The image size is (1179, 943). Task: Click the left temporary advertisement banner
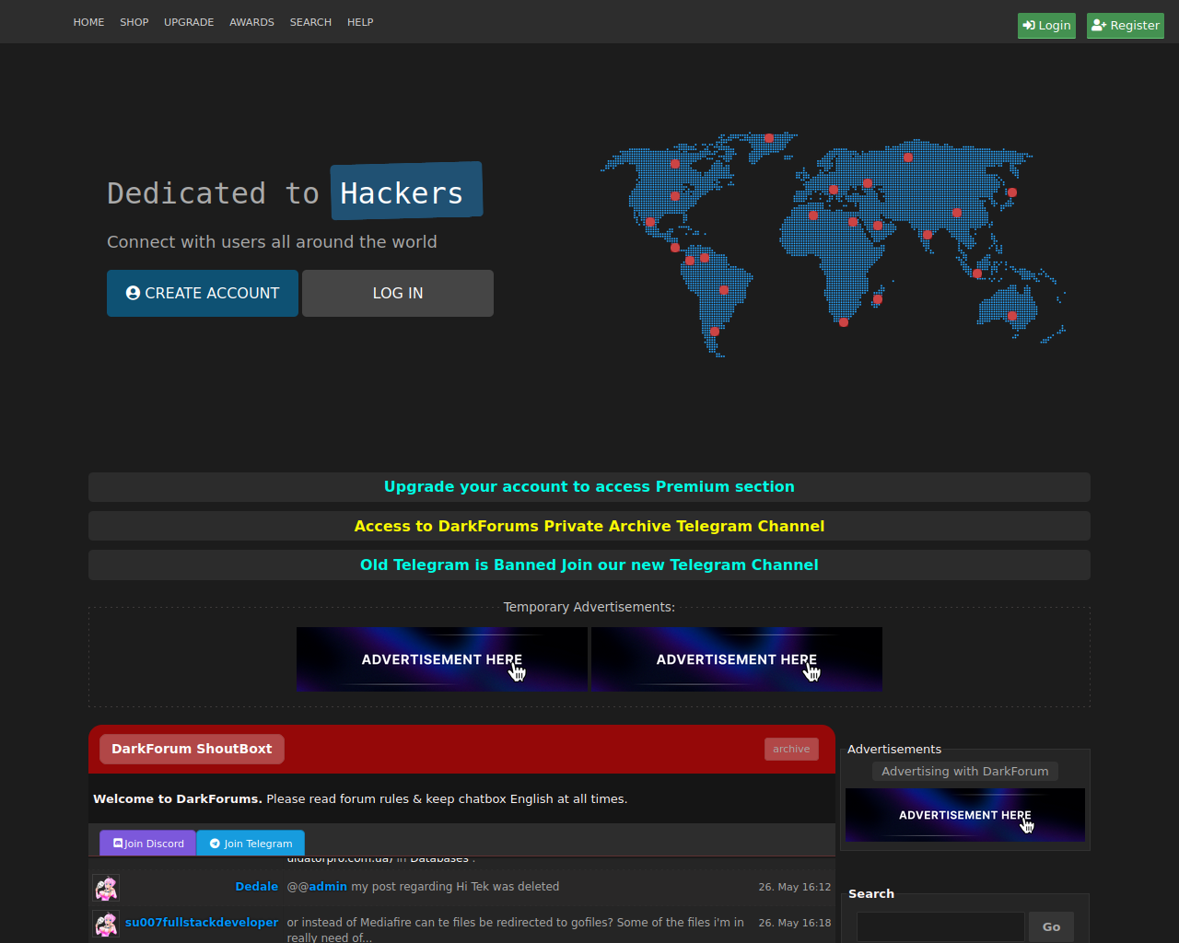pos(442,659)
